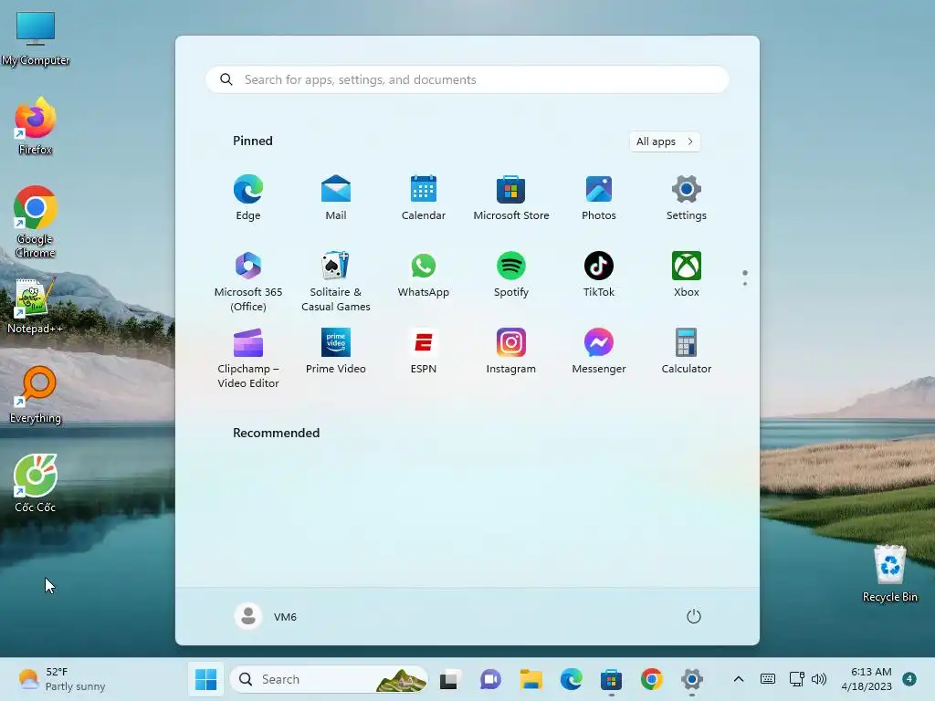This screenshot has height=701, width=935.
Task: Click the Start menu search field
Action: 467,80
